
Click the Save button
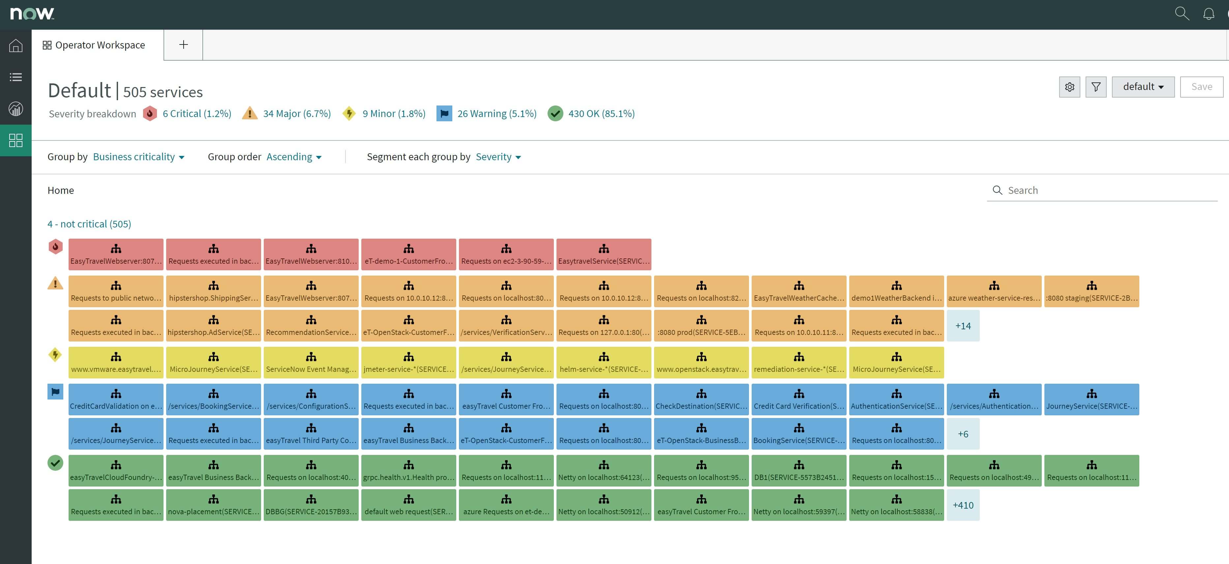1201,87
